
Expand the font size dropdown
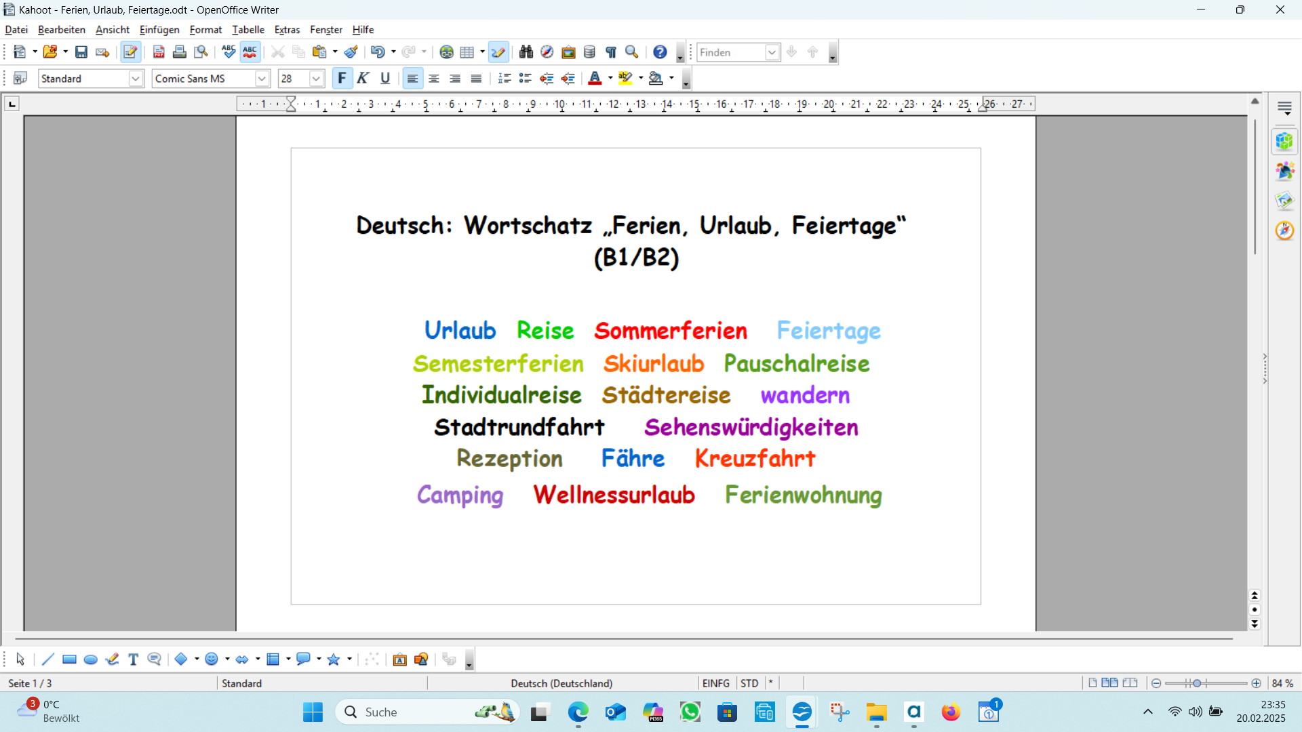pyautogui.click(x=316, y=78)
